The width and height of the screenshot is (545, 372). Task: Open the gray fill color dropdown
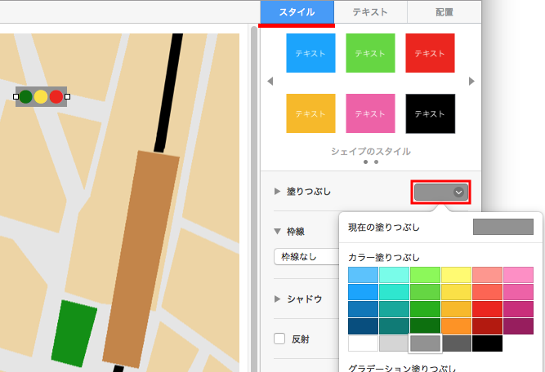pyautogui.click(x=441, y=192)
